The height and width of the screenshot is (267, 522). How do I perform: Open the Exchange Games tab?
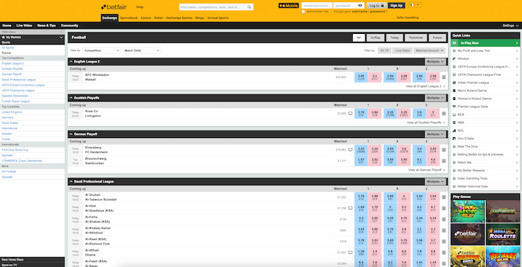tap(179, 18)
